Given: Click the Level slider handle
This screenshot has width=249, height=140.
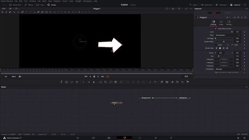Looking at the screenshot, I should pos(232,32).
